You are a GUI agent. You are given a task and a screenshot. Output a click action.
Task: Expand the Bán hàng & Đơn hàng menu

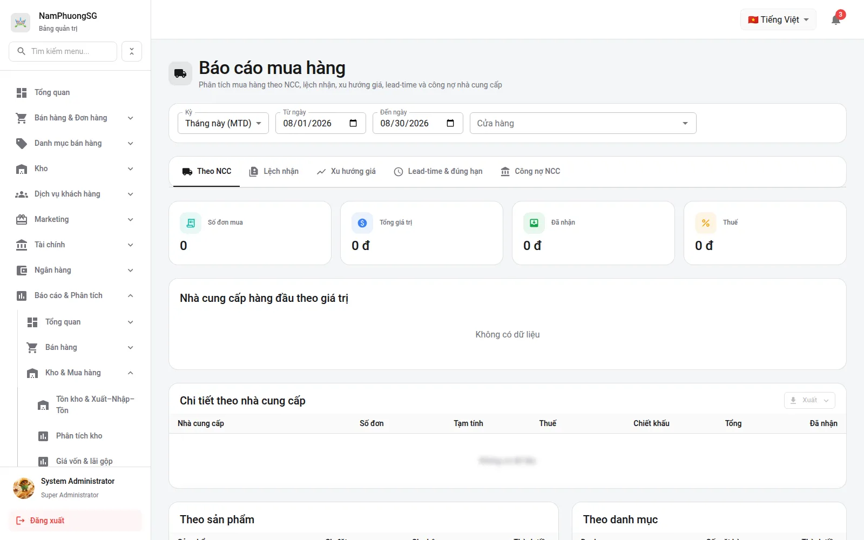(76, 118)
